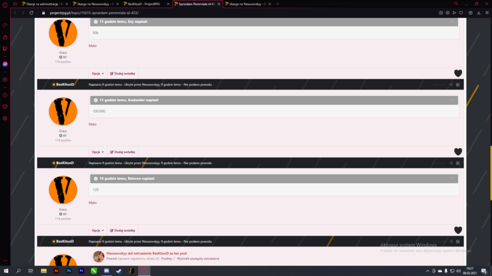Collapse the Auslander quote block

tap(96, 100)
